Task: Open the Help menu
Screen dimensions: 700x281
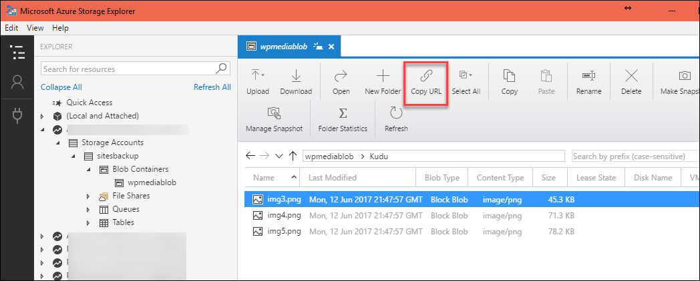Action: (60, 27)
